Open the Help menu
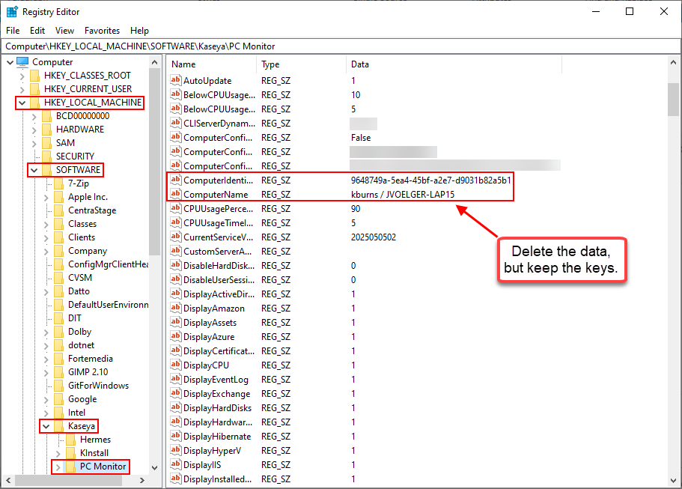Image resolution: width=682 pixels, height=489 pixels. [139, 31]
